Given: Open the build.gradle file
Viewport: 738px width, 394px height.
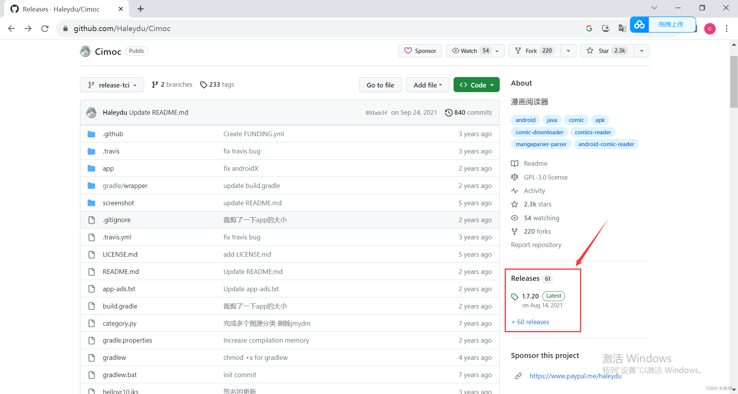Looking at the screenshot, I should point(120,306).
